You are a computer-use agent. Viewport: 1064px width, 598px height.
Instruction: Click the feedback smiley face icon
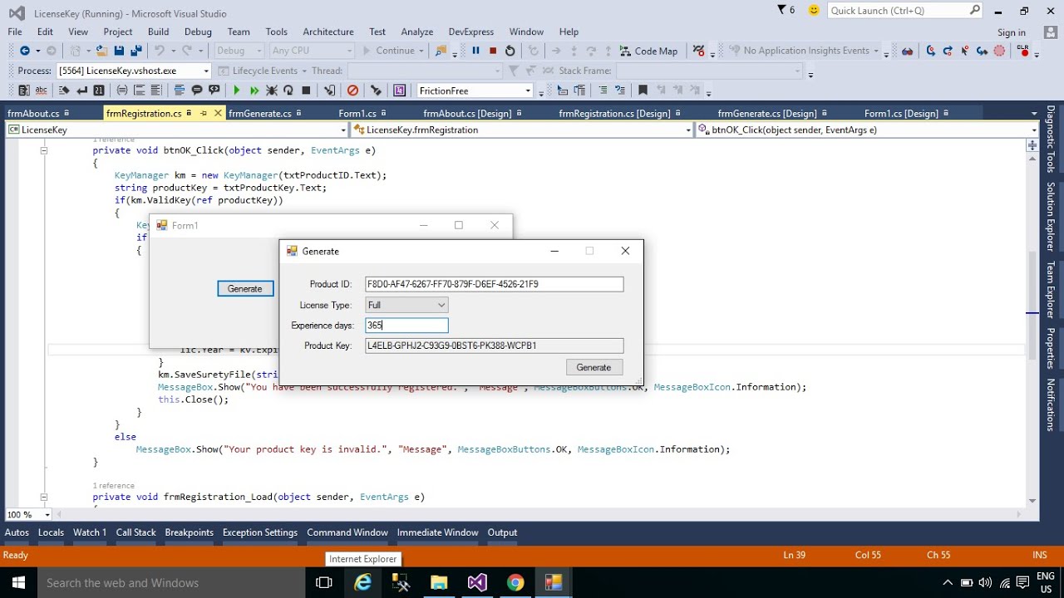(x=814, y=10)
